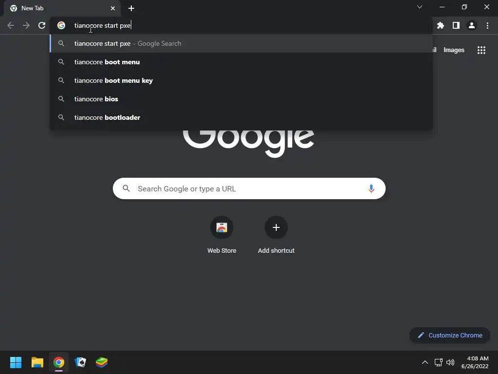Open BlueStacks from the taskbar

tap(102, 362)
